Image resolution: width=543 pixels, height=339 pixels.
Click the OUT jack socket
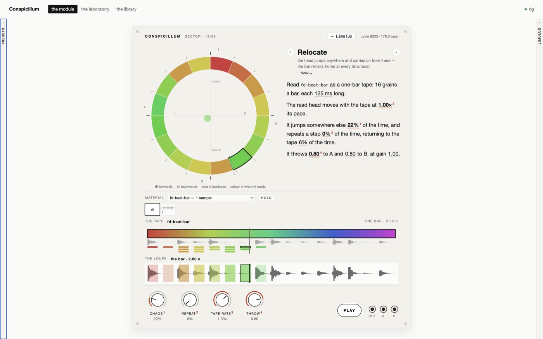(372, 309)
